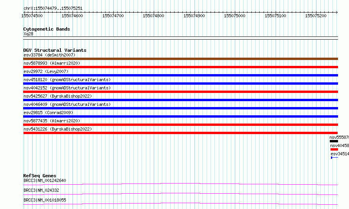Image resolution: width=349 pixels, height=209 pixels.
Task: Click ruler position 155075200
Action: pyautogui.click(x=316, y=16)
